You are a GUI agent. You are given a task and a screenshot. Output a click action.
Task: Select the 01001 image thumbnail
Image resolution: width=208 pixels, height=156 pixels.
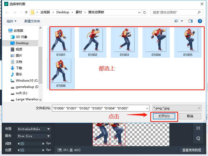pyautogui.click(x=61, y=42)
